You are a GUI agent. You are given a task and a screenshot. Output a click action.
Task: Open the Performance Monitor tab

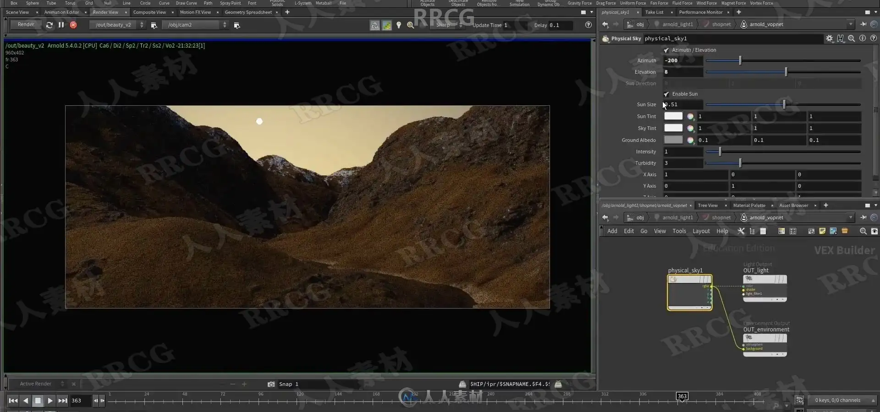701,12
